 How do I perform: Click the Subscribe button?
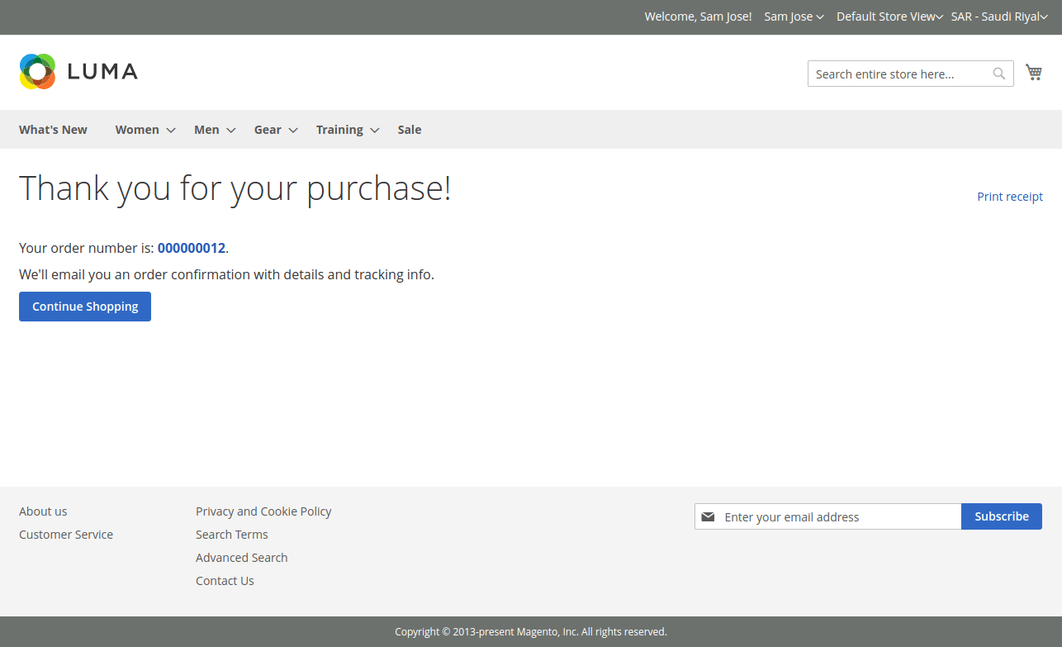(1002, 516)
